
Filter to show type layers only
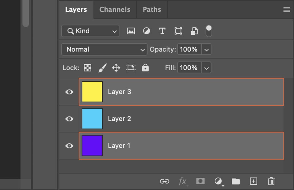pyautogui.click(x=162, y=31)
